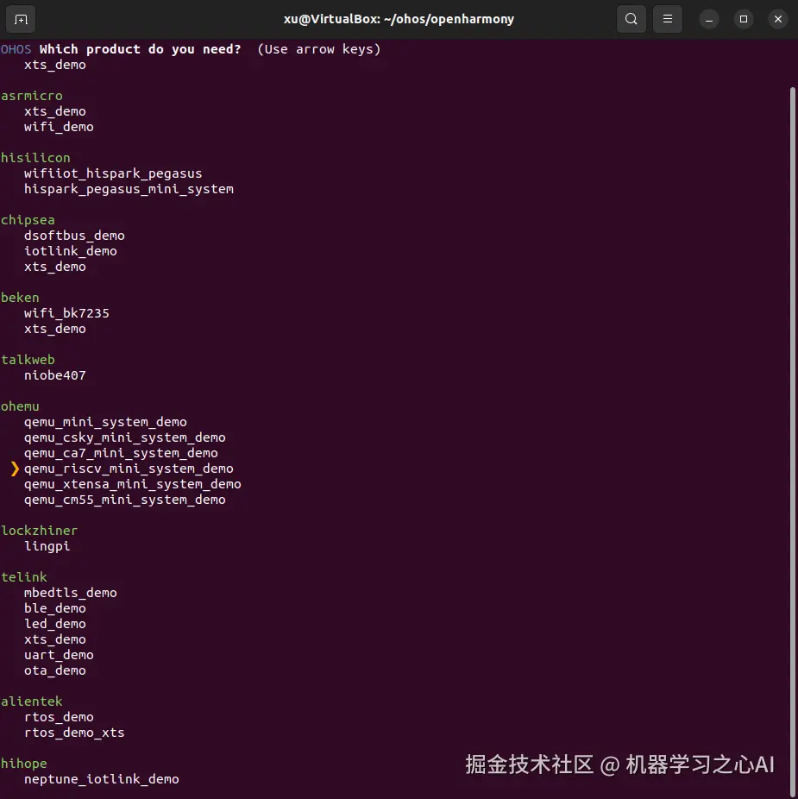Select rtos_demo_xts under alientek
Screen dimensions: 798x799
click(74, 733)
